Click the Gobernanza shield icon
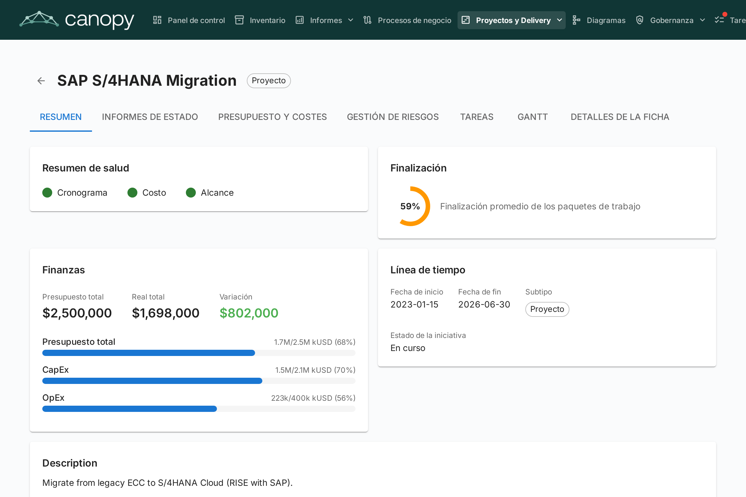The image size is (746, 497). [x=639, y=20]
